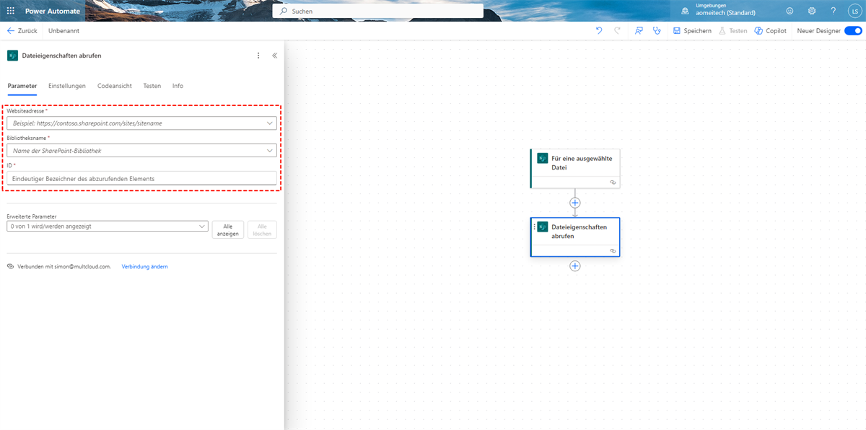Switch to the Parameter tab
Screen dimensions: 866x430
pos(22,86)
